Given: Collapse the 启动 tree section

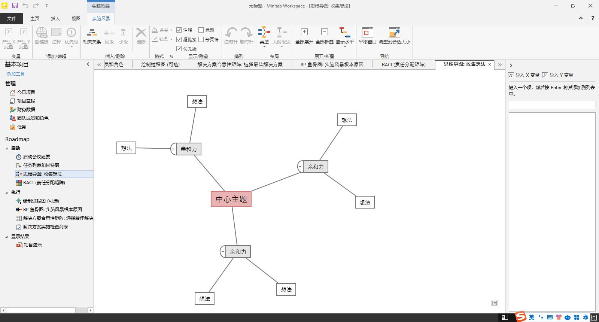Looking at the screenshot, I should 7,148.
